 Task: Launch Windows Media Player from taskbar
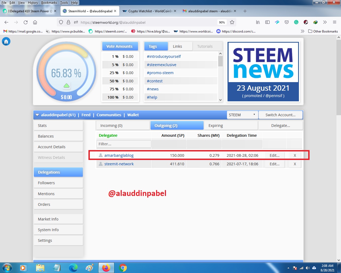(23, 268)
